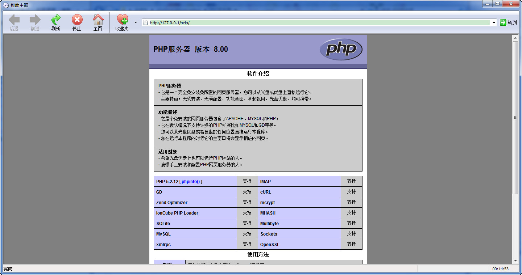This screenshot has width=522, height=275.
Task: Open favorites using the 收藏夹 heart icon
Action: click(123, 20)
